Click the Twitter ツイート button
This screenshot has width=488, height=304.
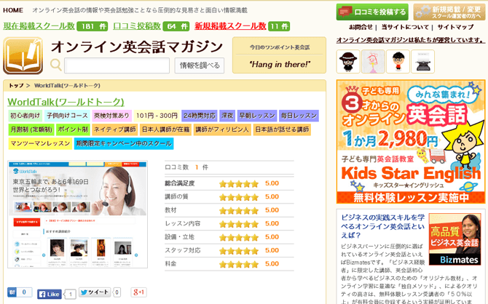[x=95, y=292]
